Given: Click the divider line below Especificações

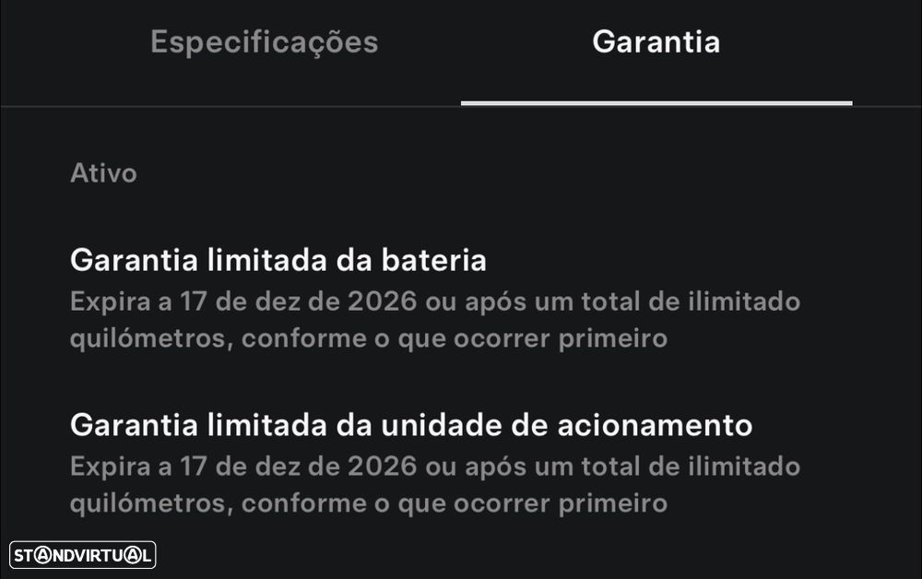Looking at the screenshot, I should pyautogui.click(x=230, y=106).
